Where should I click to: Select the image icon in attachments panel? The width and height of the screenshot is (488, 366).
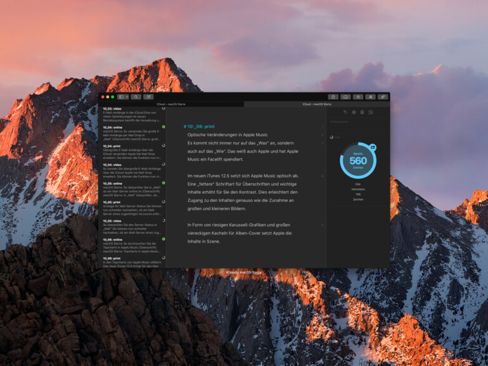pyautogui.click(x=371, y=112)
